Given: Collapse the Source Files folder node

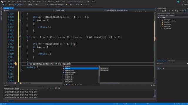Looking at the screenshot, I should [160, 27].
